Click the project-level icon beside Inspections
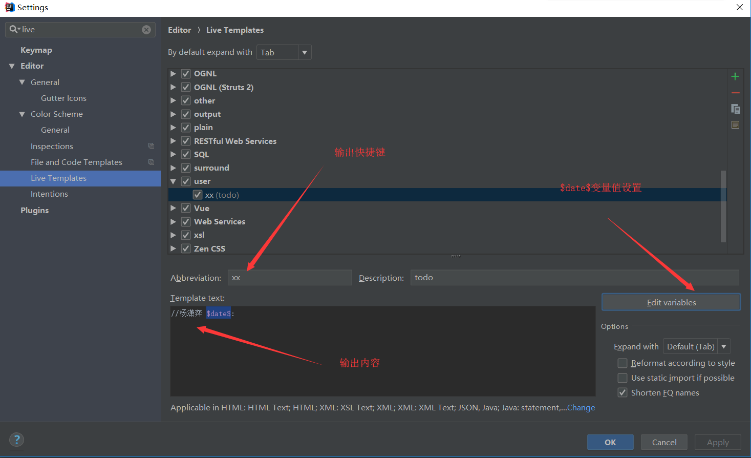The width and height of the screenshot is (751, 458). click(151, 146)
